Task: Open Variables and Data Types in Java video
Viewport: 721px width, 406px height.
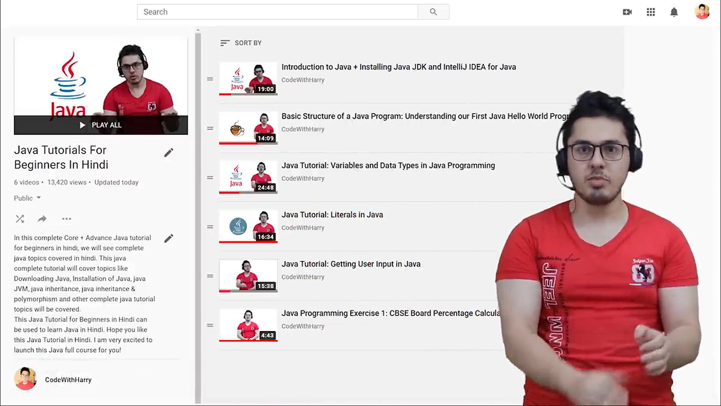Action: (x=388, y=165)
